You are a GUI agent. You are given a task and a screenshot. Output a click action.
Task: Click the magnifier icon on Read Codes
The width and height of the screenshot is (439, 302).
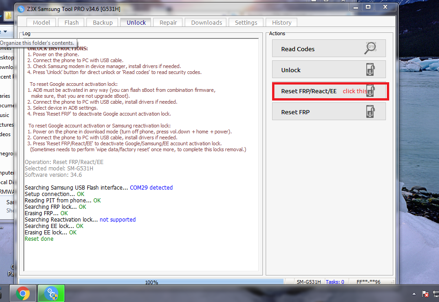(x=370, y=48)
